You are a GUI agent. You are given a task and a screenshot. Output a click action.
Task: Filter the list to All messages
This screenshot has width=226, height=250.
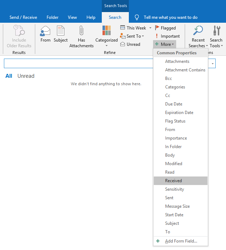pos(9,76)
